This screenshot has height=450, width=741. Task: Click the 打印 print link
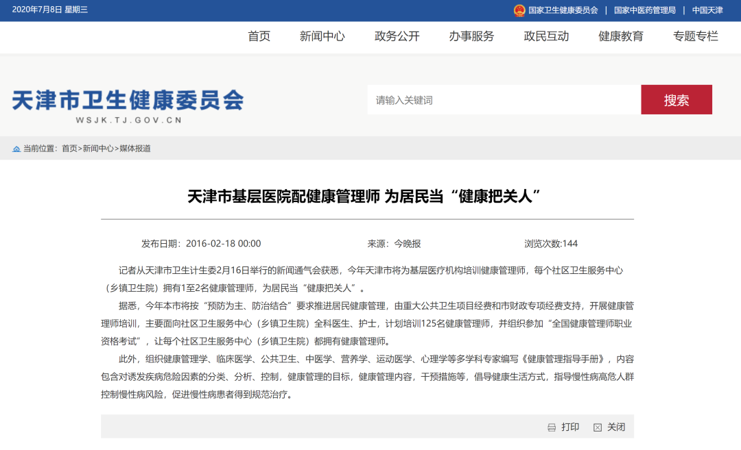(570, 427)
